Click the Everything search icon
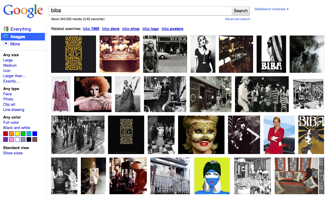329x198 pixels. click(6, 29)
